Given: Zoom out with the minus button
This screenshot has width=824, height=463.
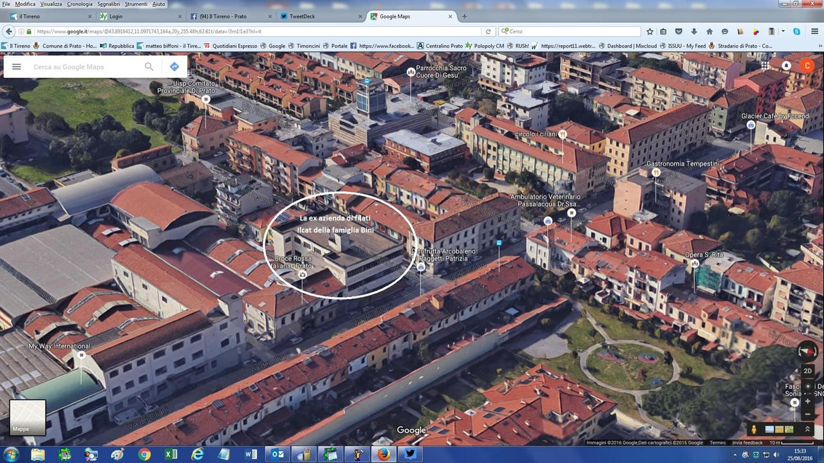Looking at the screenshot, I should [x=807, y=415].
